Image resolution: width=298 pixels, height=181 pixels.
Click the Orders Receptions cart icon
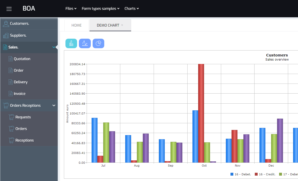coord(6,105)
